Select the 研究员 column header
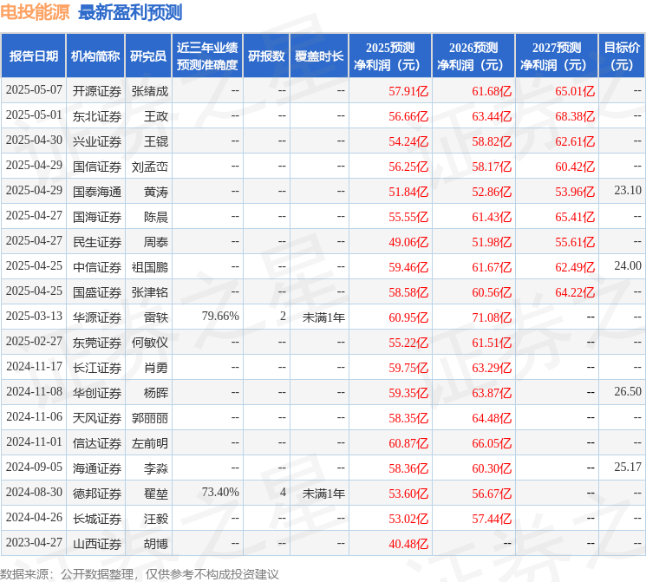The image size is (646, 582). pyautogui.click(x=148, y=56)
